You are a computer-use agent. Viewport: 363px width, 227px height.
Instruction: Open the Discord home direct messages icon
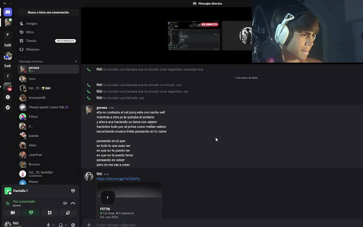(8, 12)
